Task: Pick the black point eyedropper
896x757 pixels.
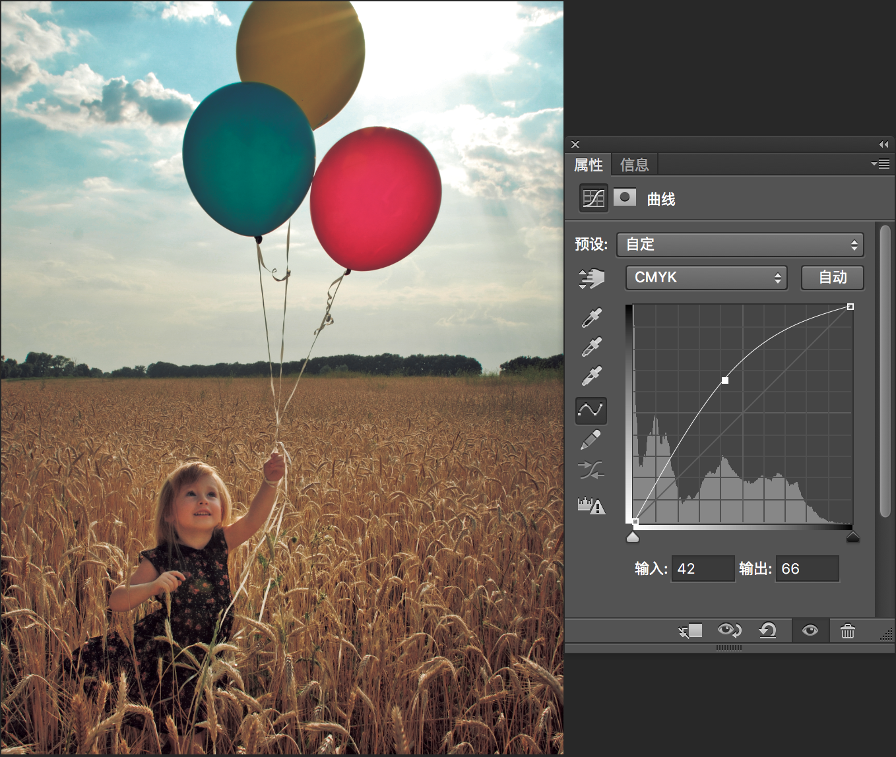Action: (592, 317)
